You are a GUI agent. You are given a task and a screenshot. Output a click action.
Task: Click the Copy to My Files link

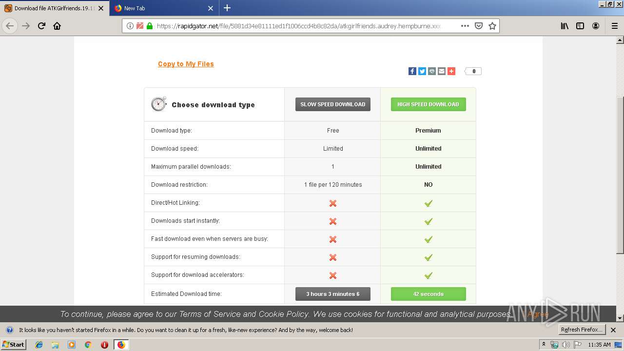[186, 64]
